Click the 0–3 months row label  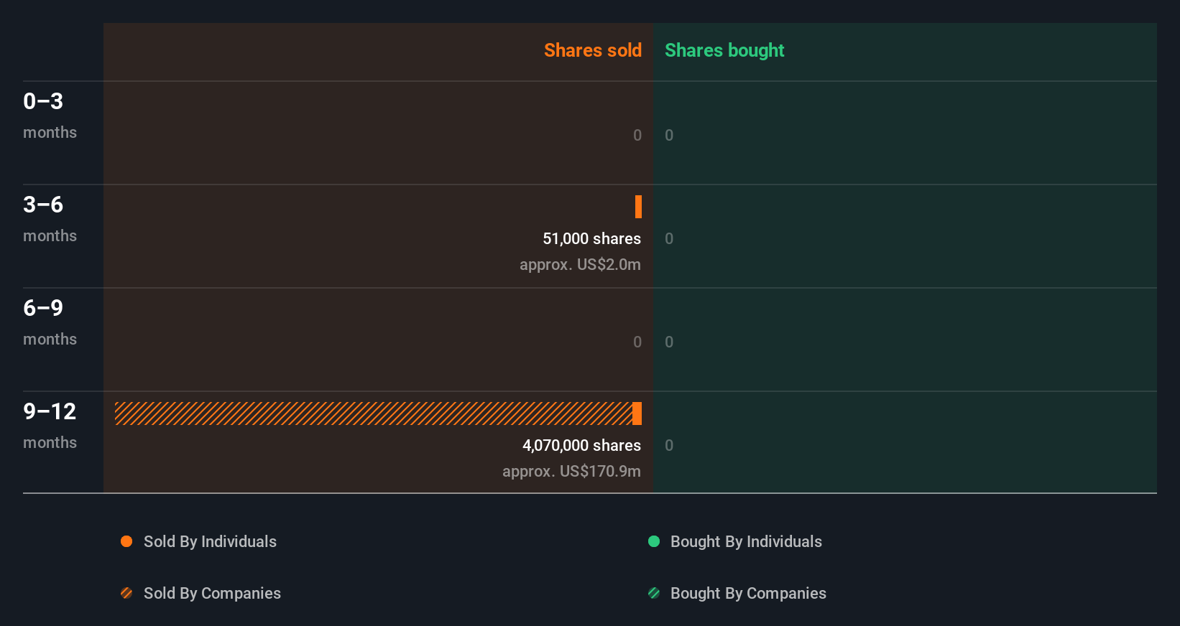(x=50, y=116)
